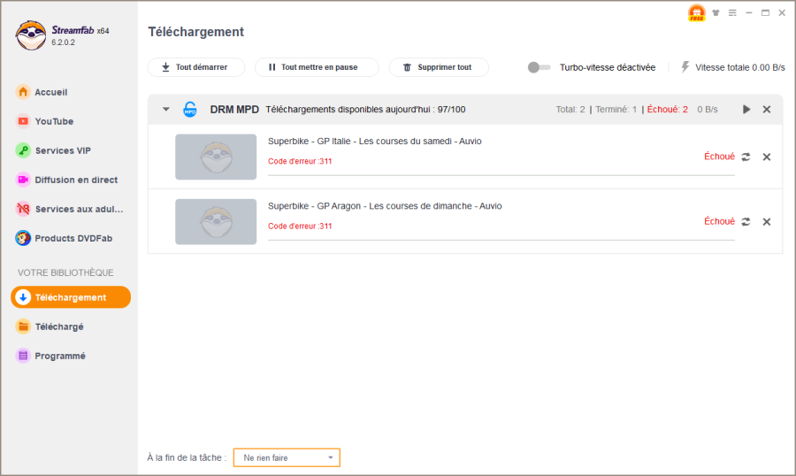Click the GP Italie video thumbnail
The image size is (796, 476).
(216, 157)
